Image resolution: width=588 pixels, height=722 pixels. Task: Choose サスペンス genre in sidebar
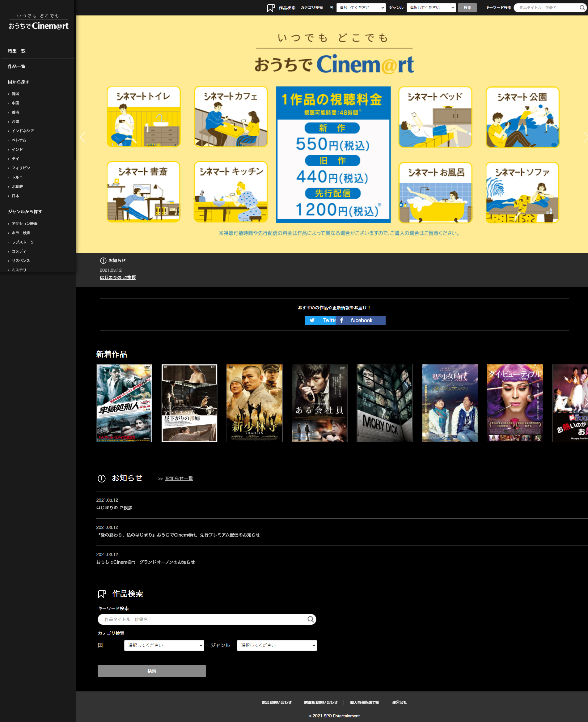pyautogui.click(x=21, y=261)
